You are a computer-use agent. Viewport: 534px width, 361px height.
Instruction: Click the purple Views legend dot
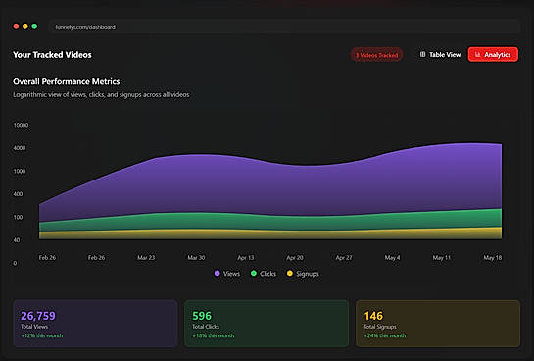[217, 273]
